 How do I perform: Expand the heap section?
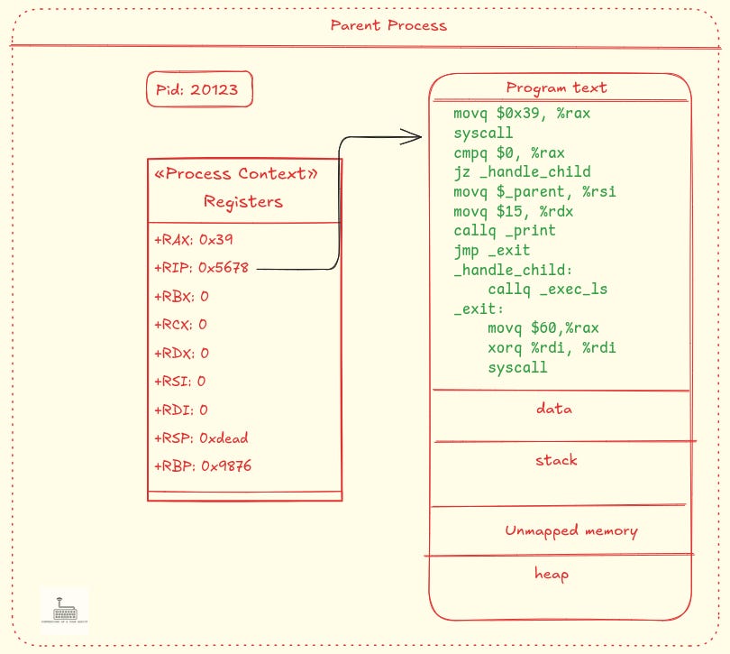553,573
